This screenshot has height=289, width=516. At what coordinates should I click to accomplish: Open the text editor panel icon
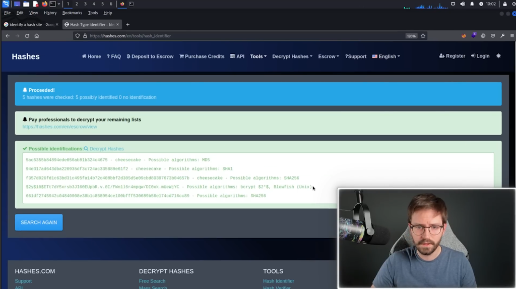(35, 4)
